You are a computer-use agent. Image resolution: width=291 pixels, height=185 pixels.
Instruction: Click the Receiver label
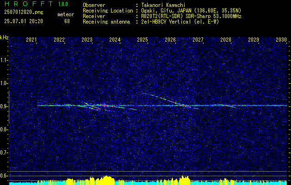(x=94, y=16)
